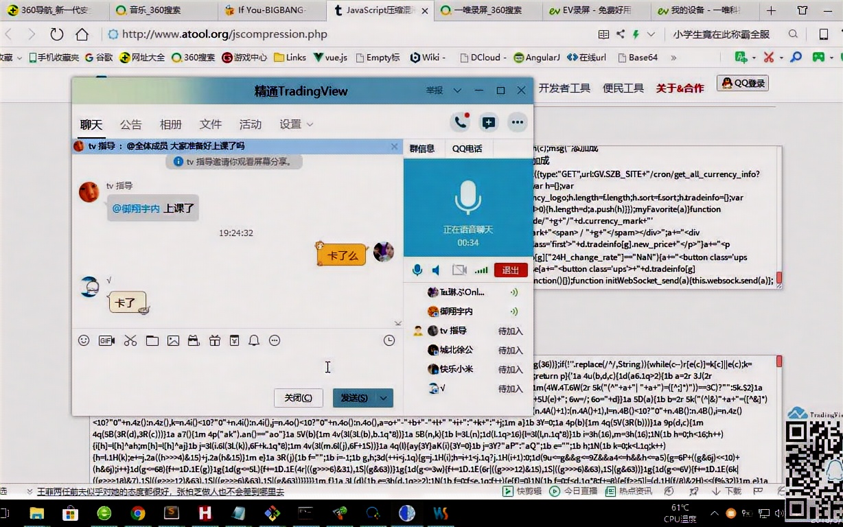Mute the microphone in the voice chat
Viewport: 843px width, 527px height.
tap(417, 270)
